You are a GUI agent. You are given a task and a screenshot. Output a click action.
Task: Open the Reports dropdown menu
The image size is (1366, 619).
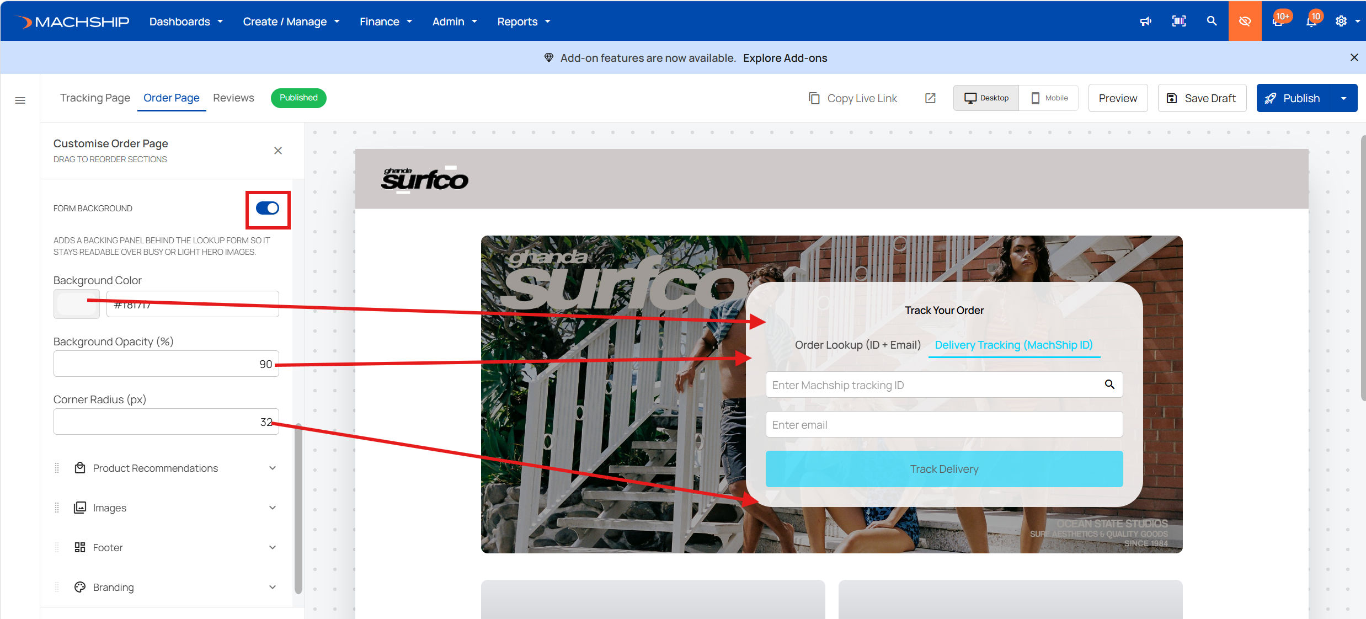pyautogui.click(x=524, y=22)
